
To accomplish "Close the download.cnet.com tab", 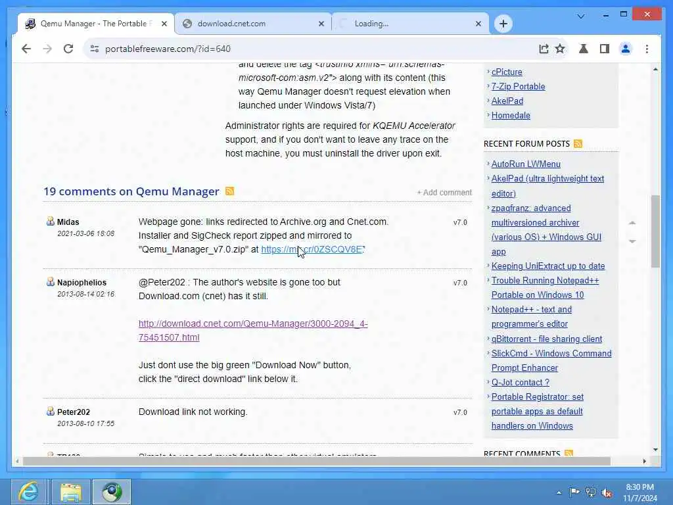I will click(x=321, y=24).
